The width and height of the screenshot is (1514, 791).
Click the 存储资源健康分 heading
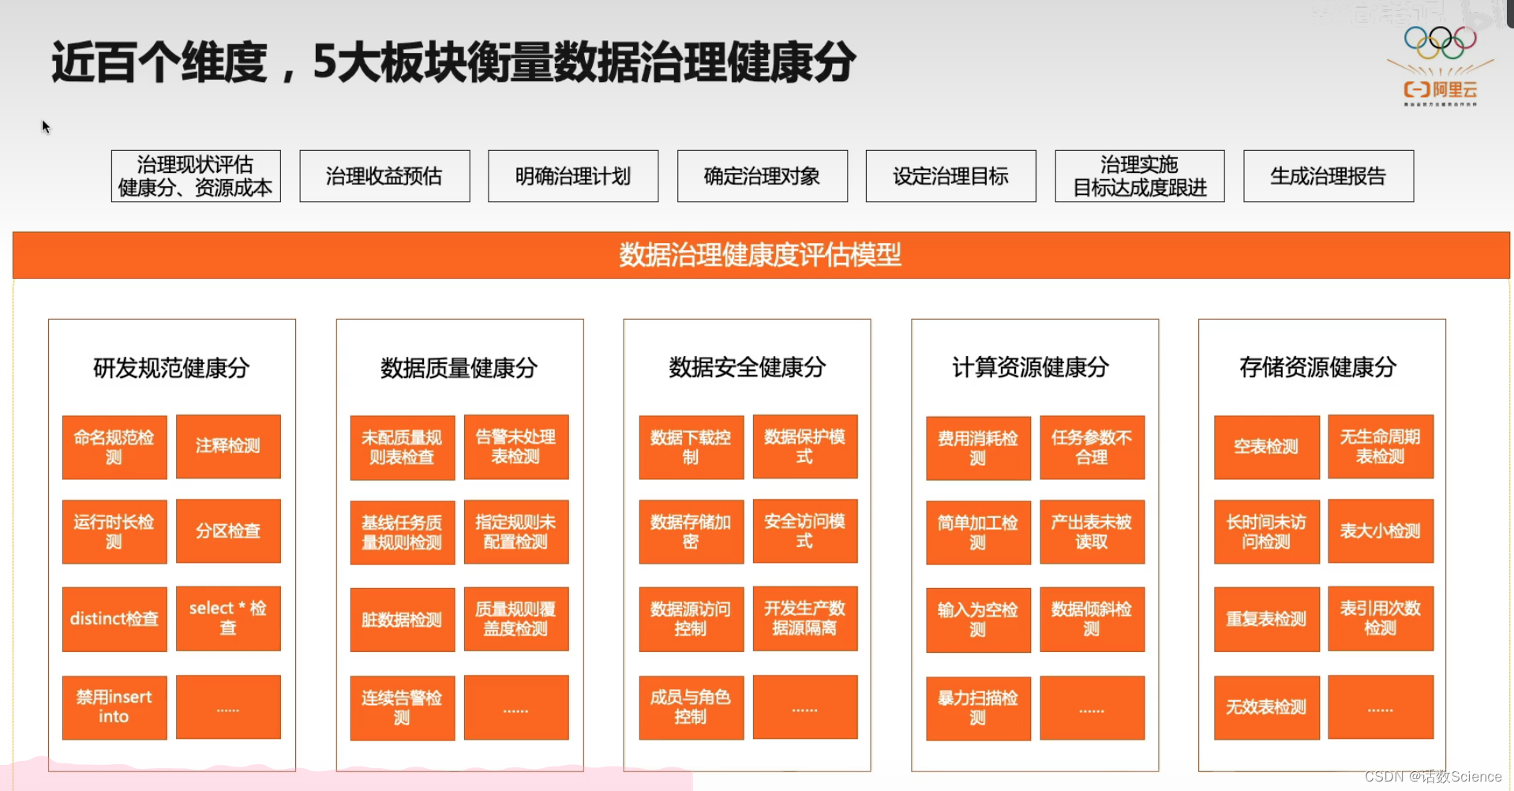coord(1318,367)
